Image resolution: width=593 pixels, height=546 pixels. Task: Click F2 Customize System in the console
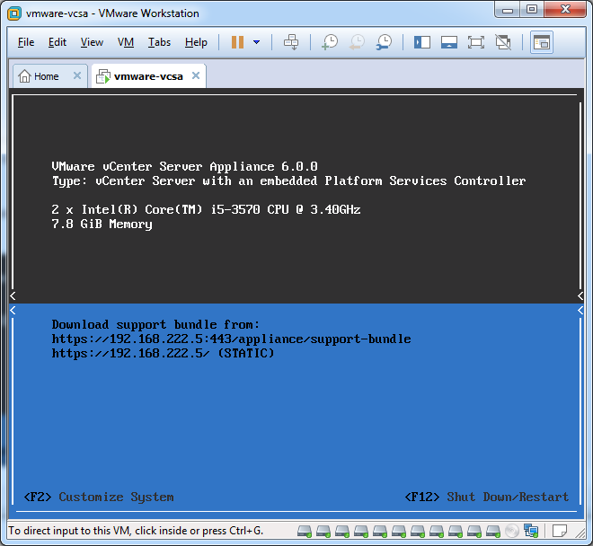[x=99, y=497]
